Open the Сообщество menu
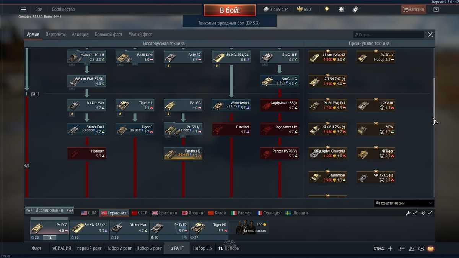459x258 pixels. point(63,10)
